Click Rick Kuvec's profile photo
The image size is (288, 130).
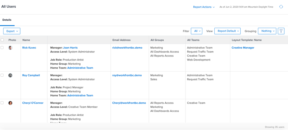click(x=10, y=48)
